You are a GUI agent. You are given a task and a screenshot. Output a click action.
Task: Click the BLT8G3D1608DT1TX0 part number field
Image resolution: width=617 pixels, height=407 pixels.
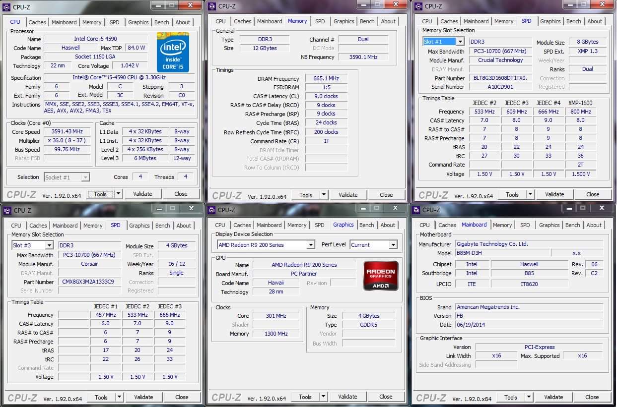click(x=500, y=78)
